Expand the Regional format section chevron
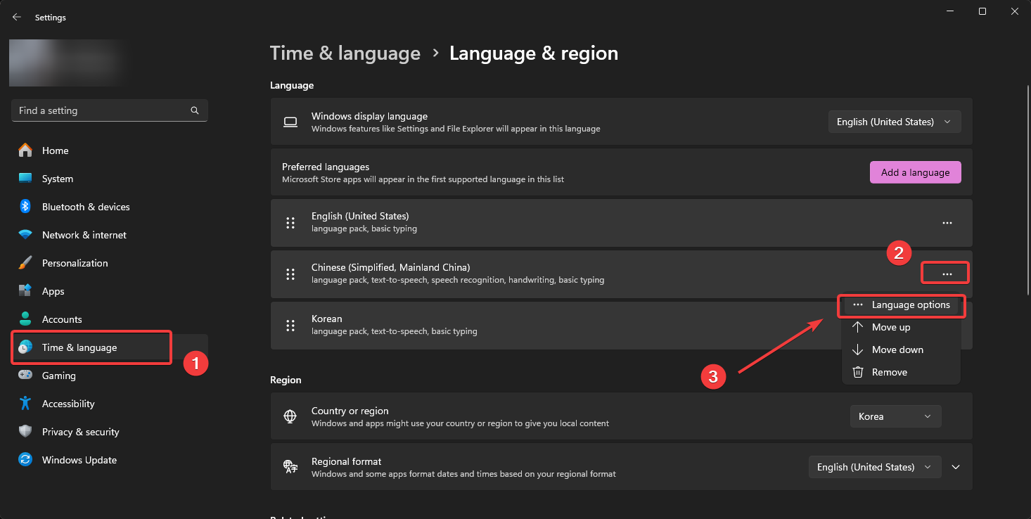The width and height of the screenshot is (1031, 519). click(x=955, y=467)
